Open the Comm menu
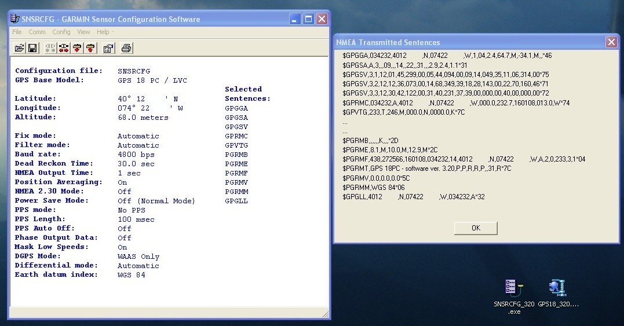This screenshot has height=326, width=624. pos(37,32)
